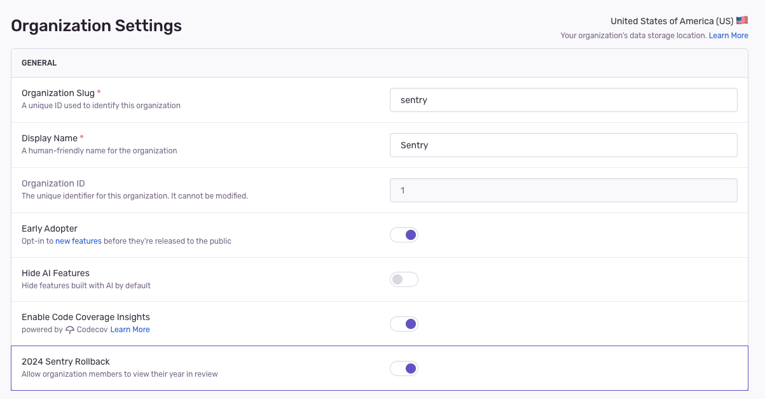Turn off the 2024 Sentry Rollback switch
The height and width of the screenshot is (399, 765).
pyautogui.click(x=404, y=368)
